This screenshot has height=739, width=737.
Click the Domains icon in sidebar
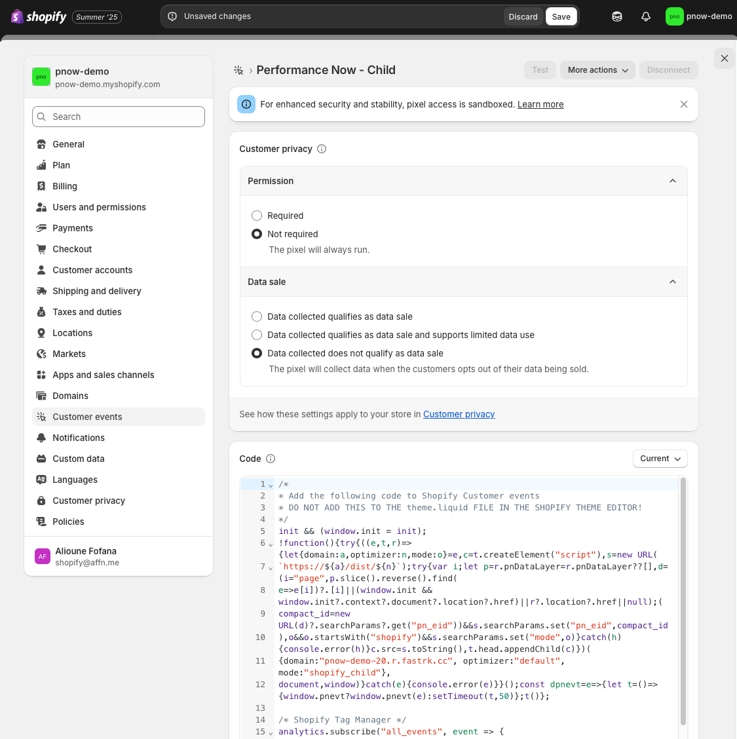(41, 396)
